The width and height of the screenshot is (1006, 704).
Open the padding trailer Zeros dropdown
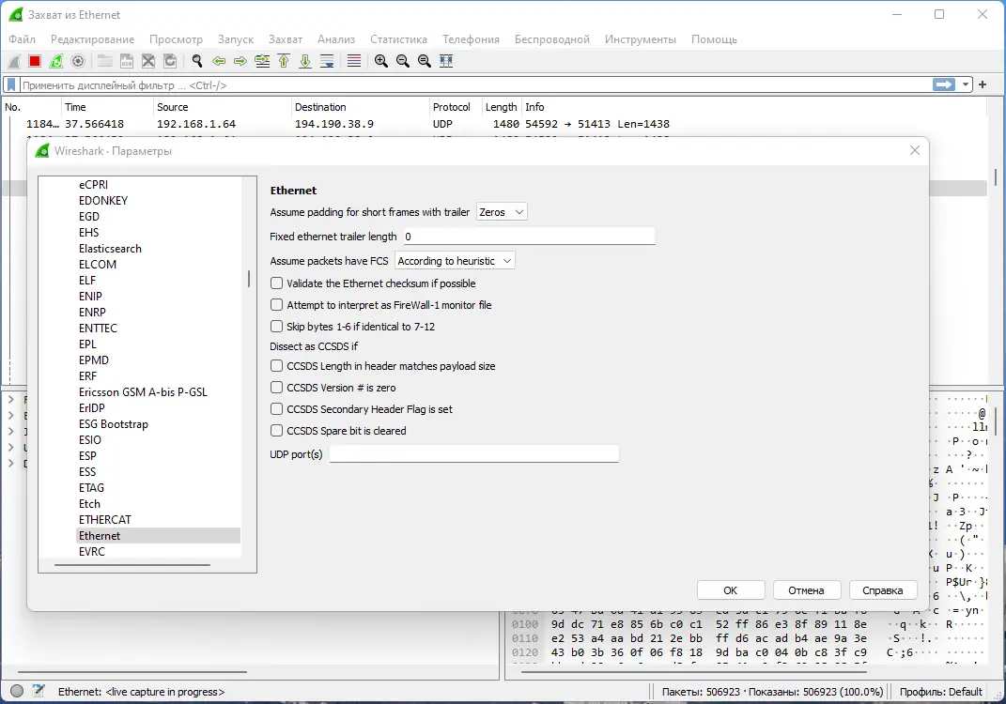(x=502, y=212)
